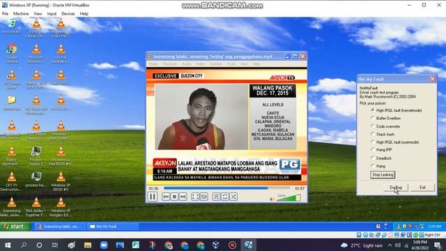Mute VLC audio speaker icon
The height and width of the screenshot is (251, 446).
pyautogui.click(x=272, y=199)
